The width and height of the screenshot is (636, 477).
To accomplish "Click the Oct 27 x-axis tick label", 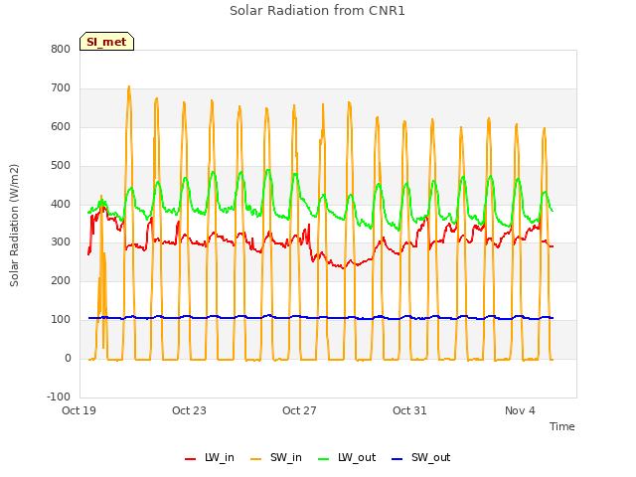I will (x=299, y=410).
